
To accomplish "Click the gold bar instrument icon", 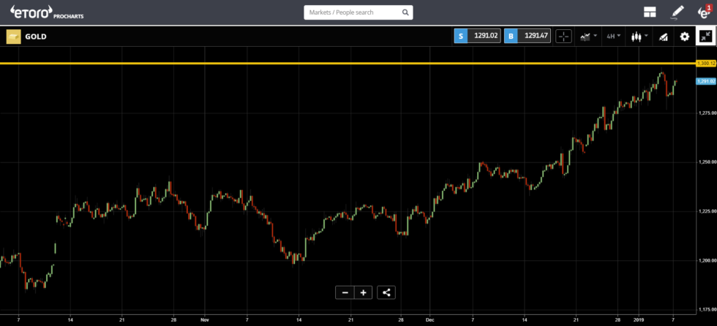I will click(13, 36).
